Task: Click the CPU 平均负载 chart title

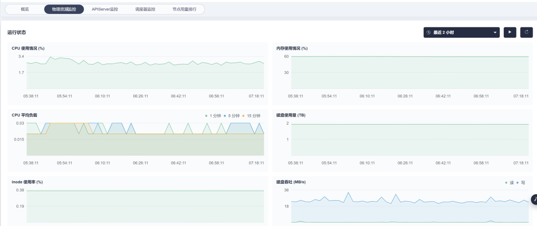Action: pos(24,115)
